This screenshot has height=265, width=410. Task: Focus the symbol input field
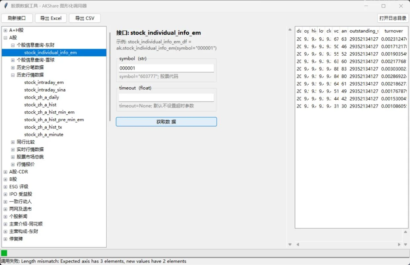click(x=166, y=68)
